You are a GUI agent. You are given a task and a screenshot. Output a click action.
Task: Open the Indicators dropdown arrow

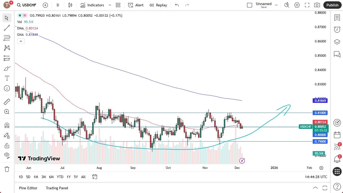[x=110, y=5]
